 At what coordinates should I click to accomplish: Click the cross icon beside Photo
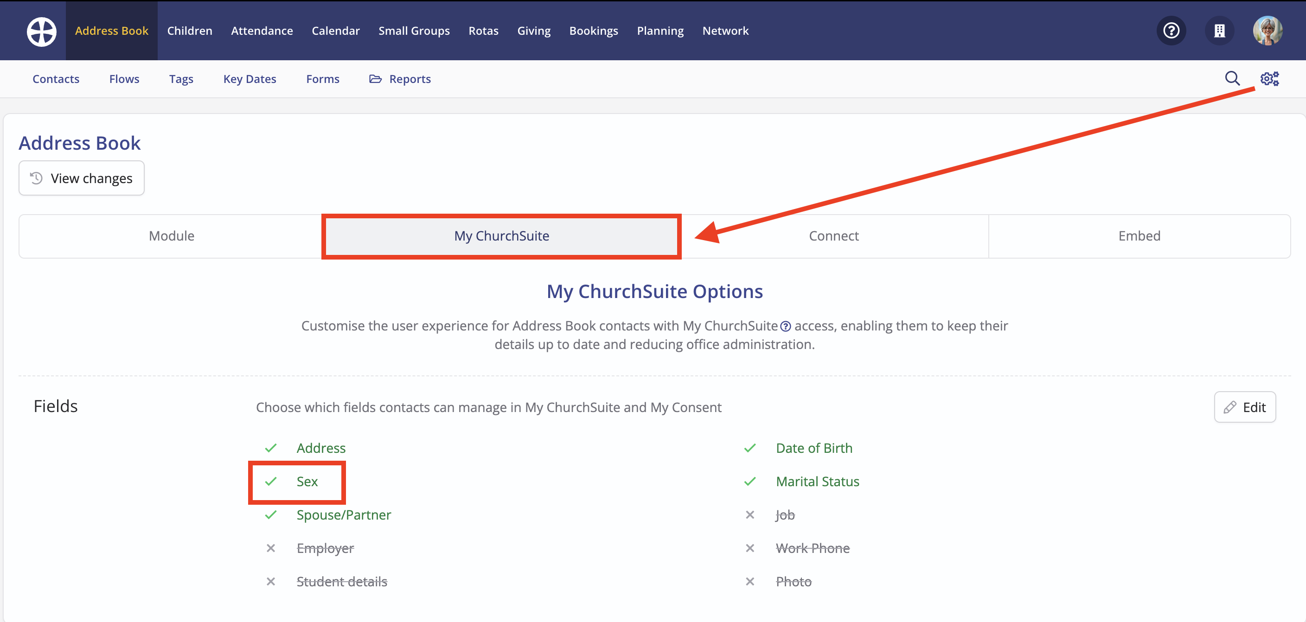tap(750, 582)
